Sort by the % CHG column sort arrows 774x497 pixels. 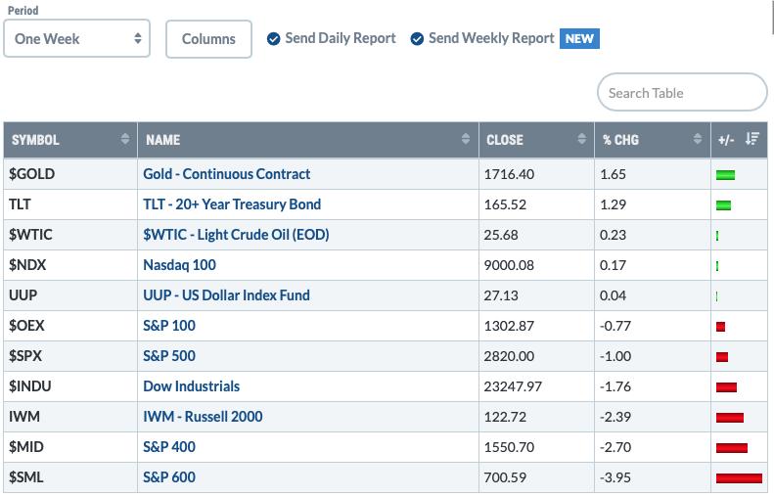tap(698, 139)
